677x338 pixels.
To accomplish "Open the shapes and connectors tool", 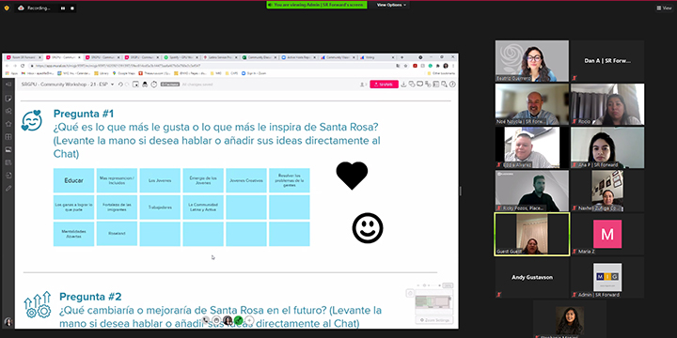I will 8,111.
